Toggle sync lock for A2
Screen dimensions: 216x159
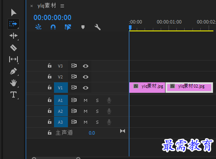[74, 111]
